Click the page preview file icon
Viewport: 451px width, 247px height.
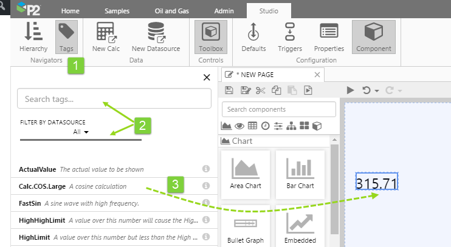click(x=308, y=90)
